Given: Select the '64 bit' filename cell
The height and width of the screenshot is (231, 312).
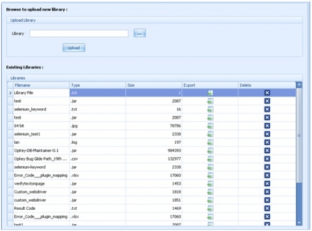Looking at the screenshot, I should click(41, 126).
